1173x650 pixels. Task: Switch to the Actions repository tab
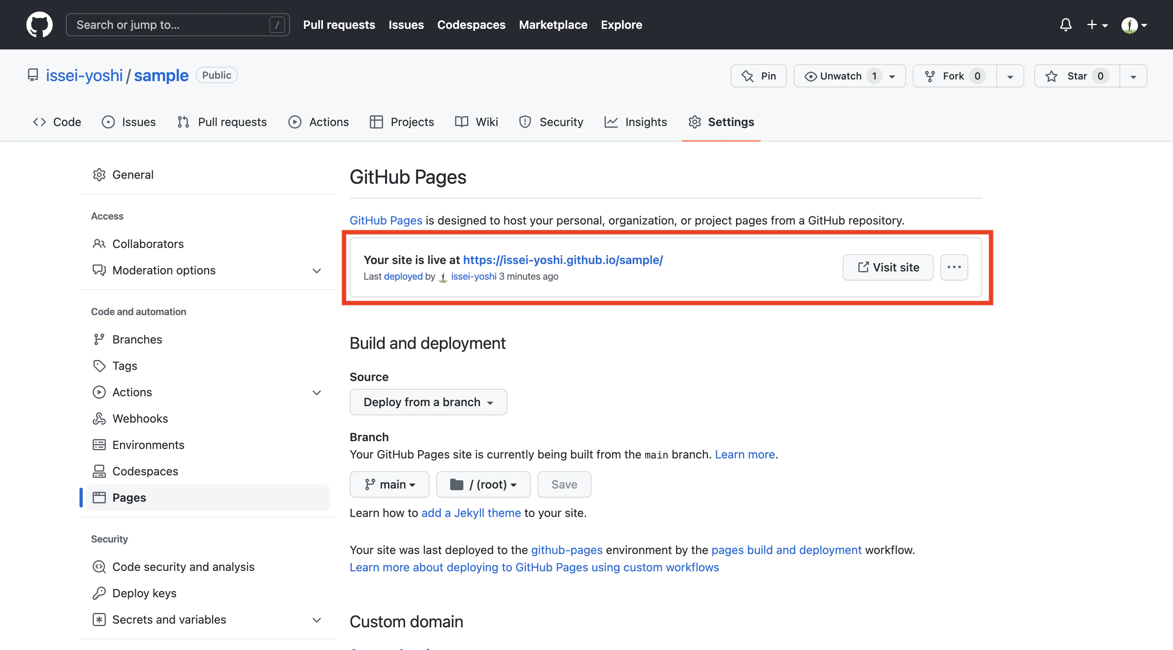pyautogui.click(x=319, y=122)
